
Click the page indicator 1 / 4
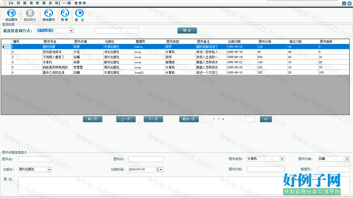pyautogui.click(x=219, y=119)
